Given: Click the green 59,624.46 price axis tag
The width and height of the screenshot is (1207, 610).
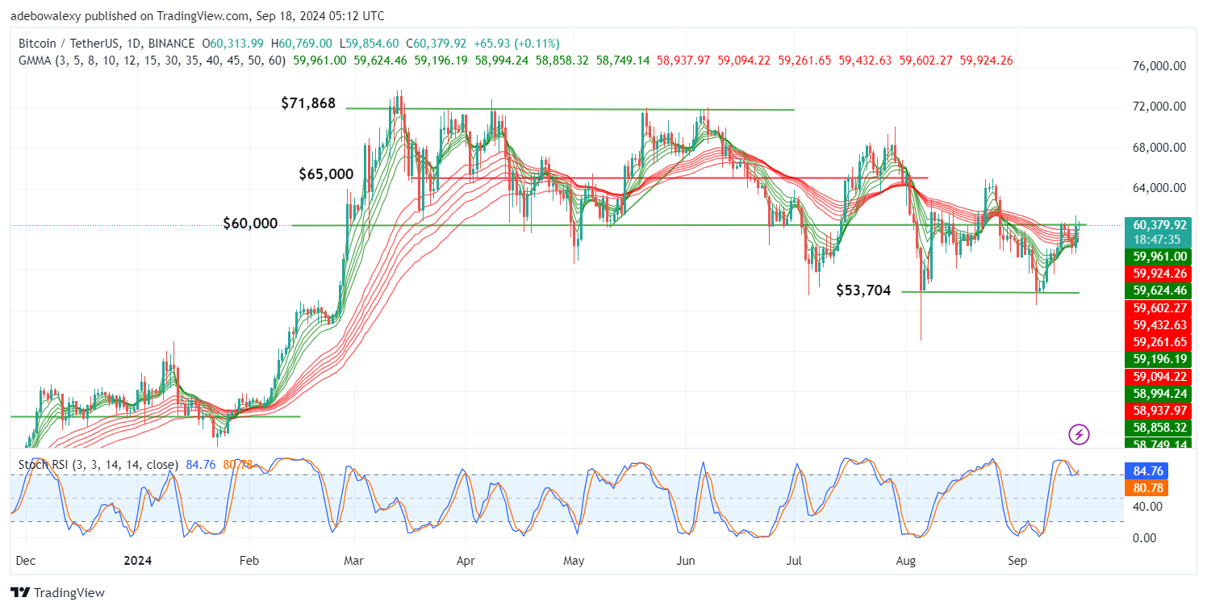Looking at the screenshot, I should point(1159,290).
